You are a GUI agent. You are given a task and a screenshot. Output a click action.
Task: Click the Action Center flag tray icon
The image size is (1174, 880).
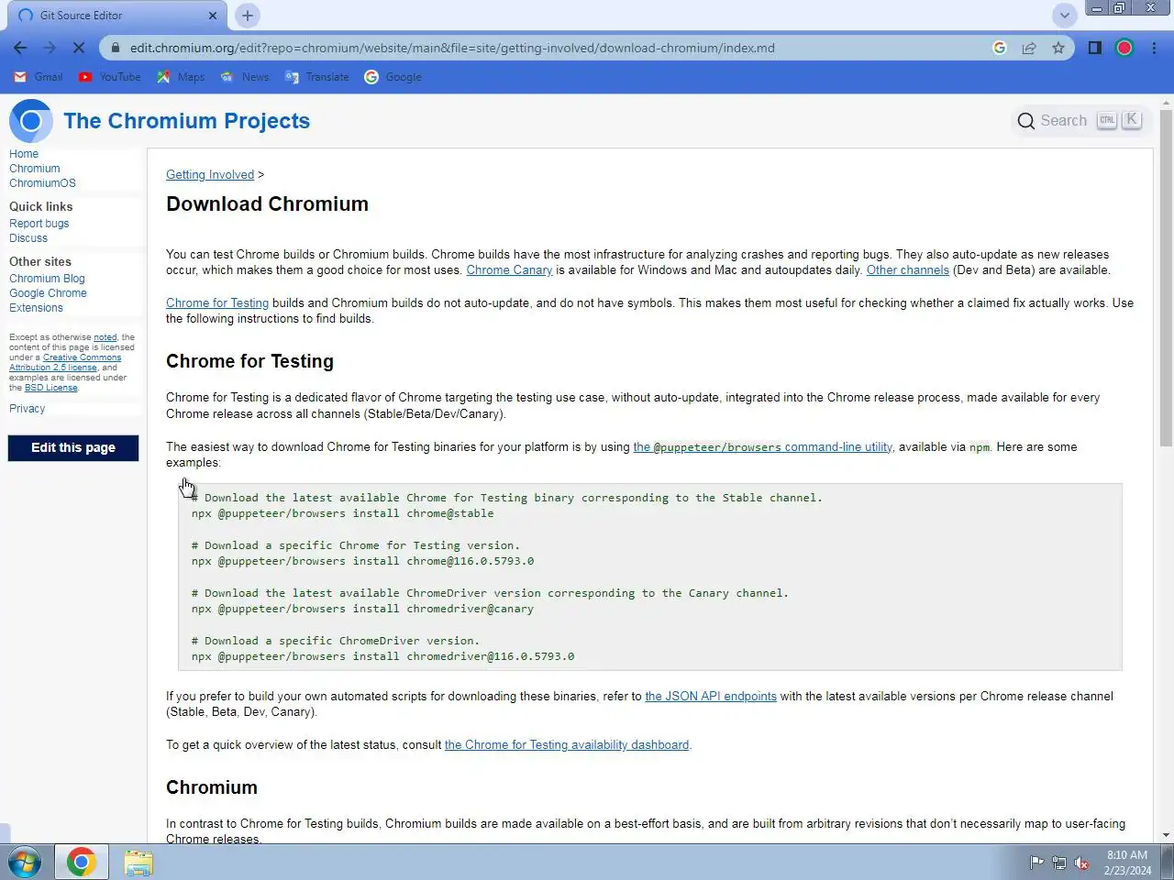tap(1037, 863)
